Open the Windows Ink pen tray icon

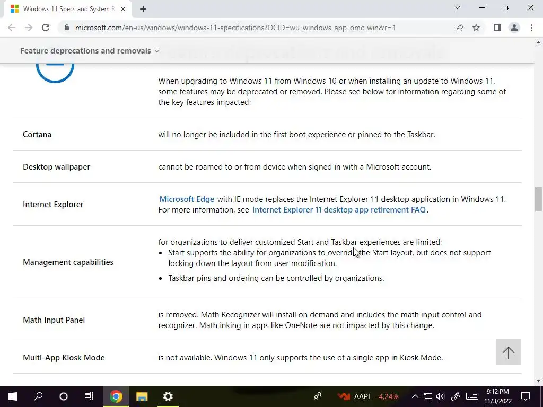point(456,396)
